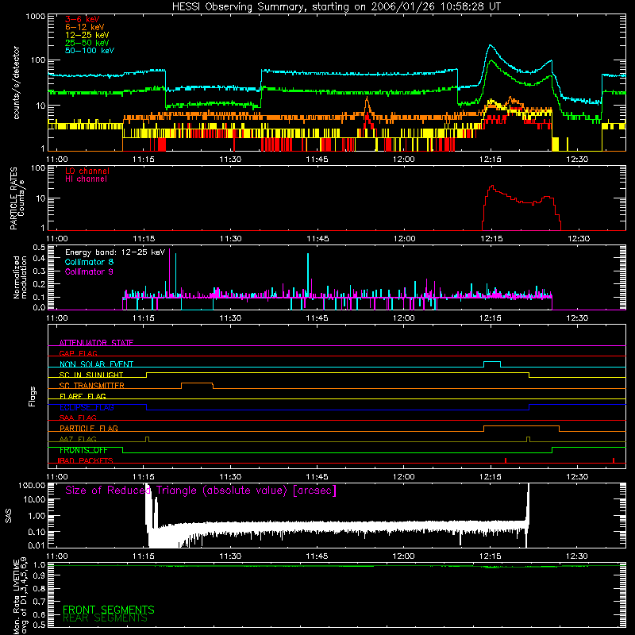
Task: Select the yellow 12-25 keV legend label in the top panel
Action: (87, 35)
